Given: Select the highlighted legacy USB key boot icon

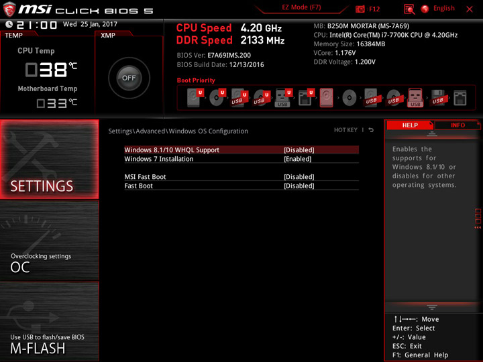Looking at the screenshot, I should (x=415, y=98).
